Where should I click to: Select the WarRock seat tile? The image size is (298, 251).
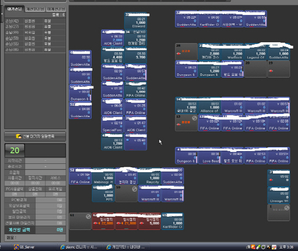(232, 52)
